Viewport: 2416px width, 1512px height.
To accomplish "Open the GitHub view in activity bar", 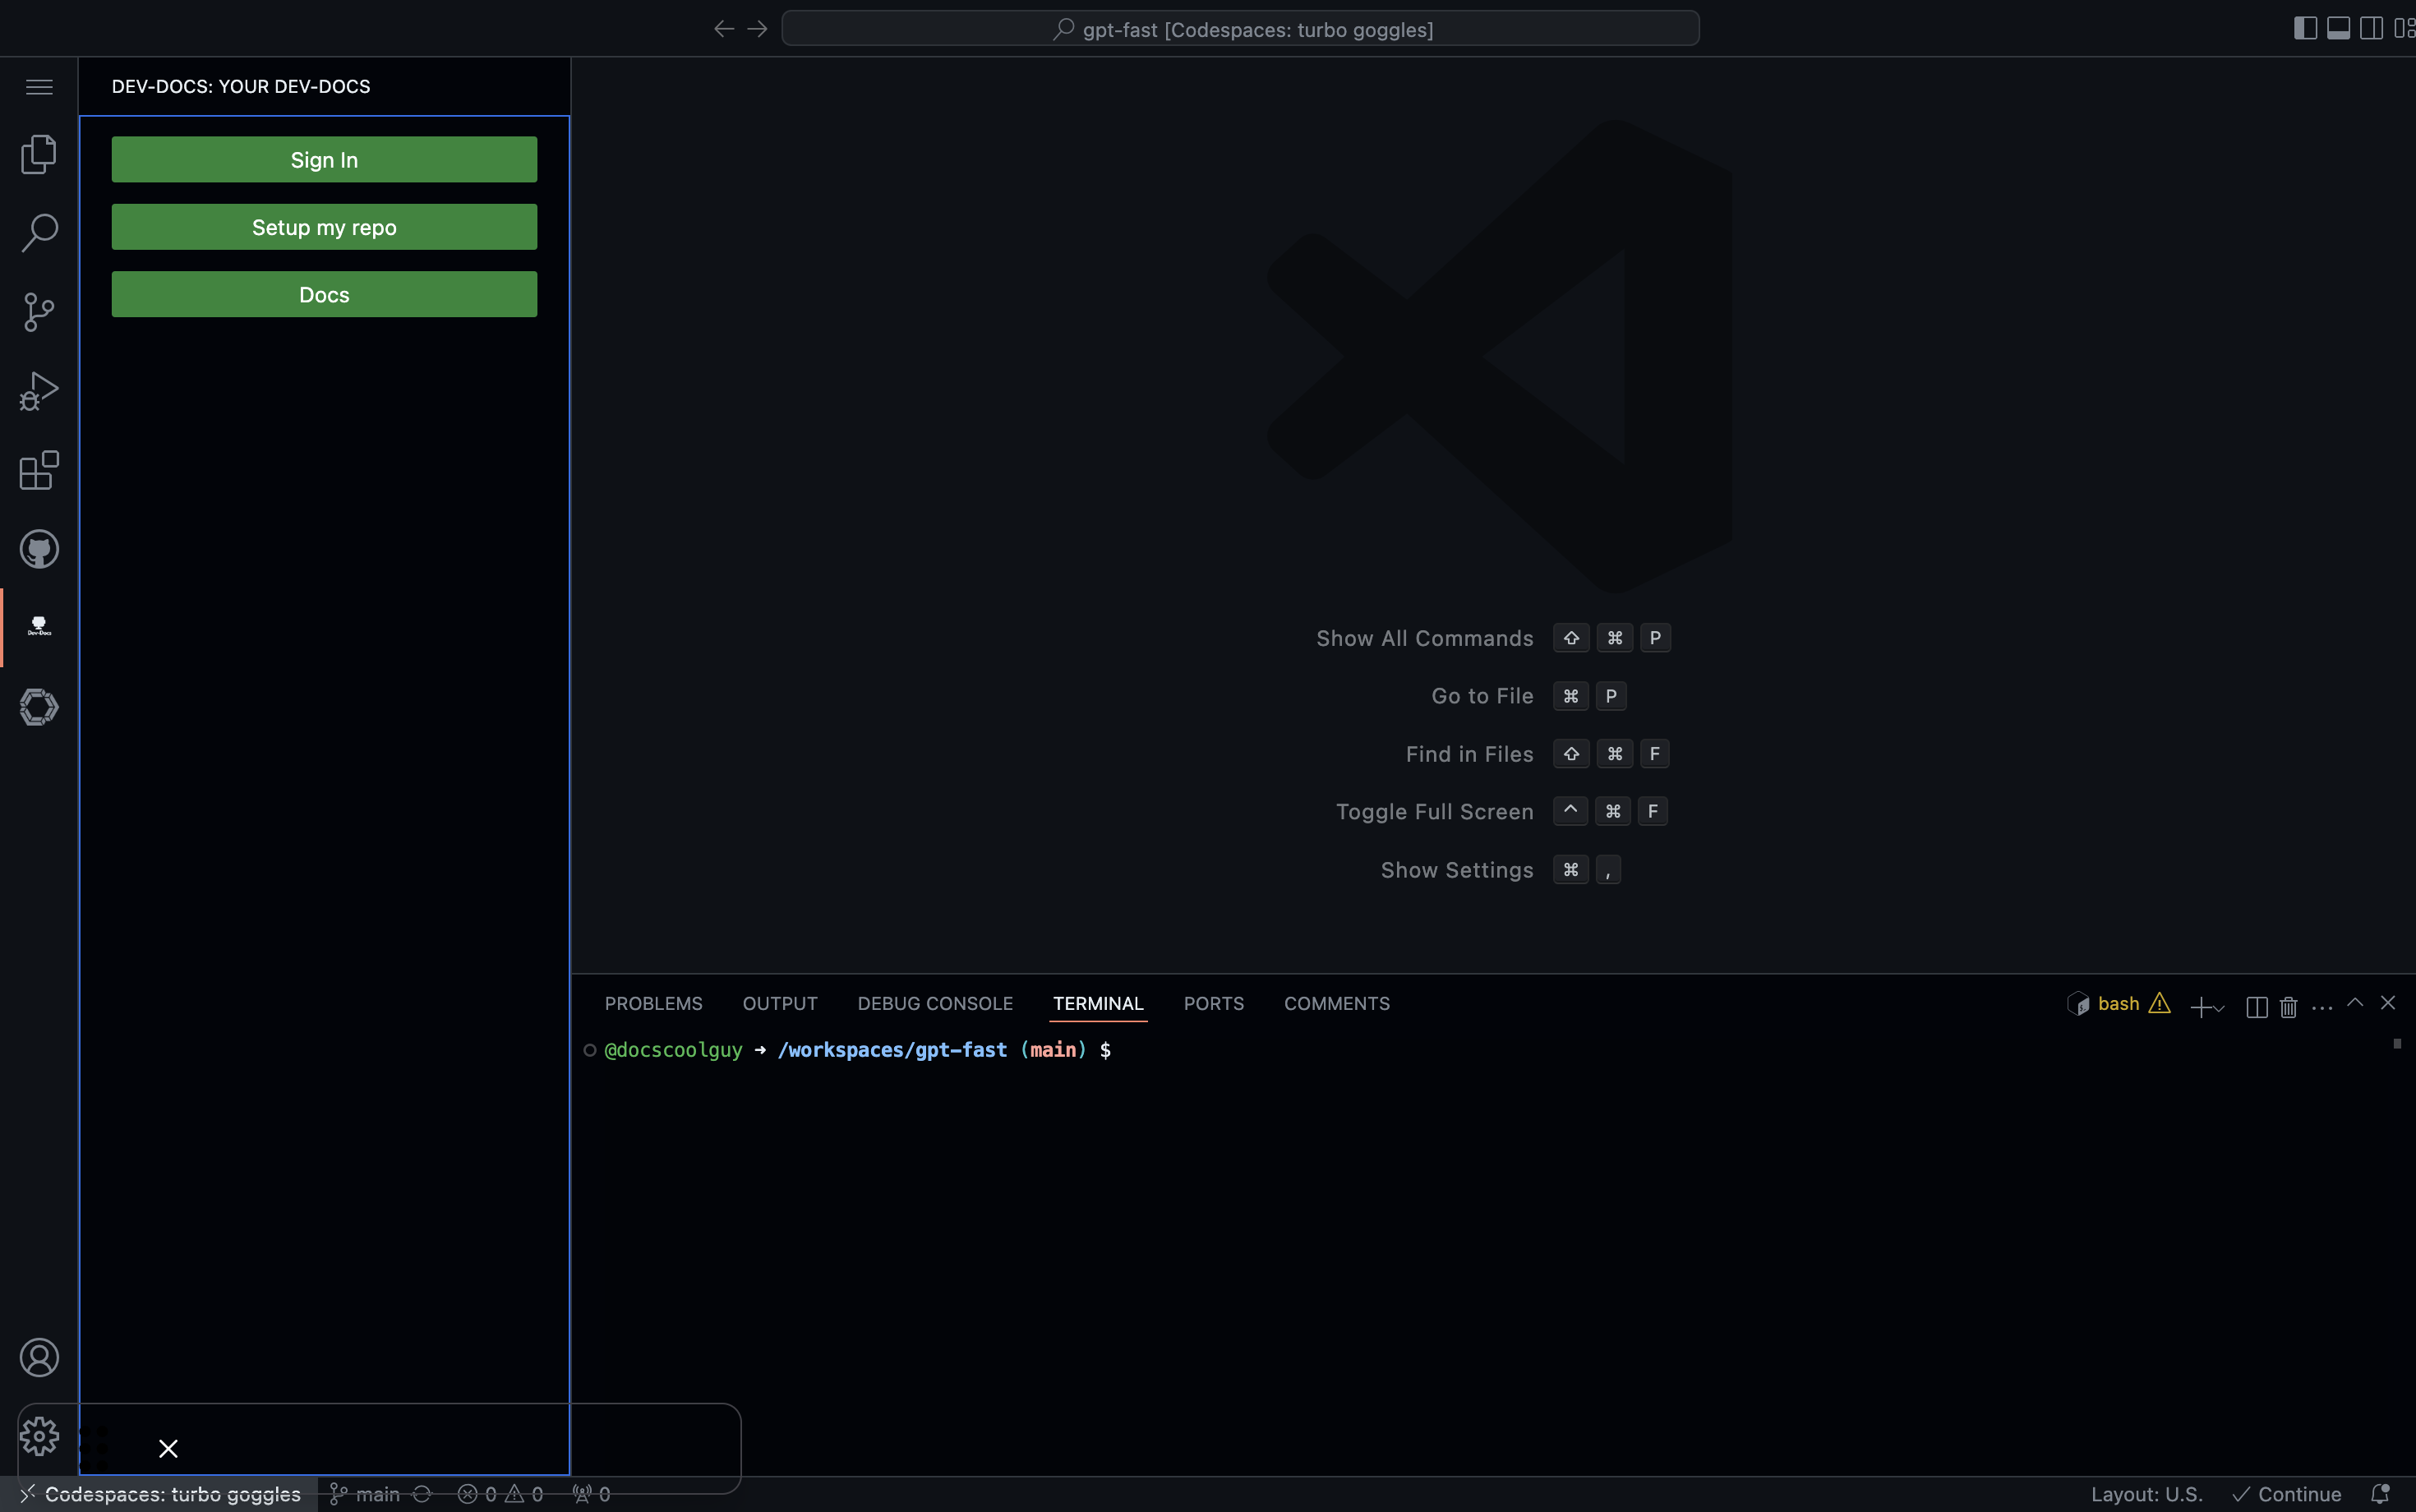I will (x=39, y=549).
